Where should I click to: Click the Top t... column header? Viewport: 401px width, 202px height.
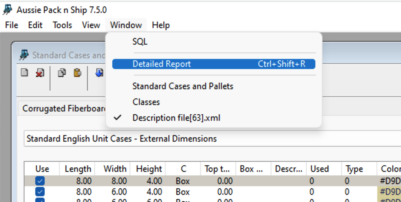click(218, 169)
